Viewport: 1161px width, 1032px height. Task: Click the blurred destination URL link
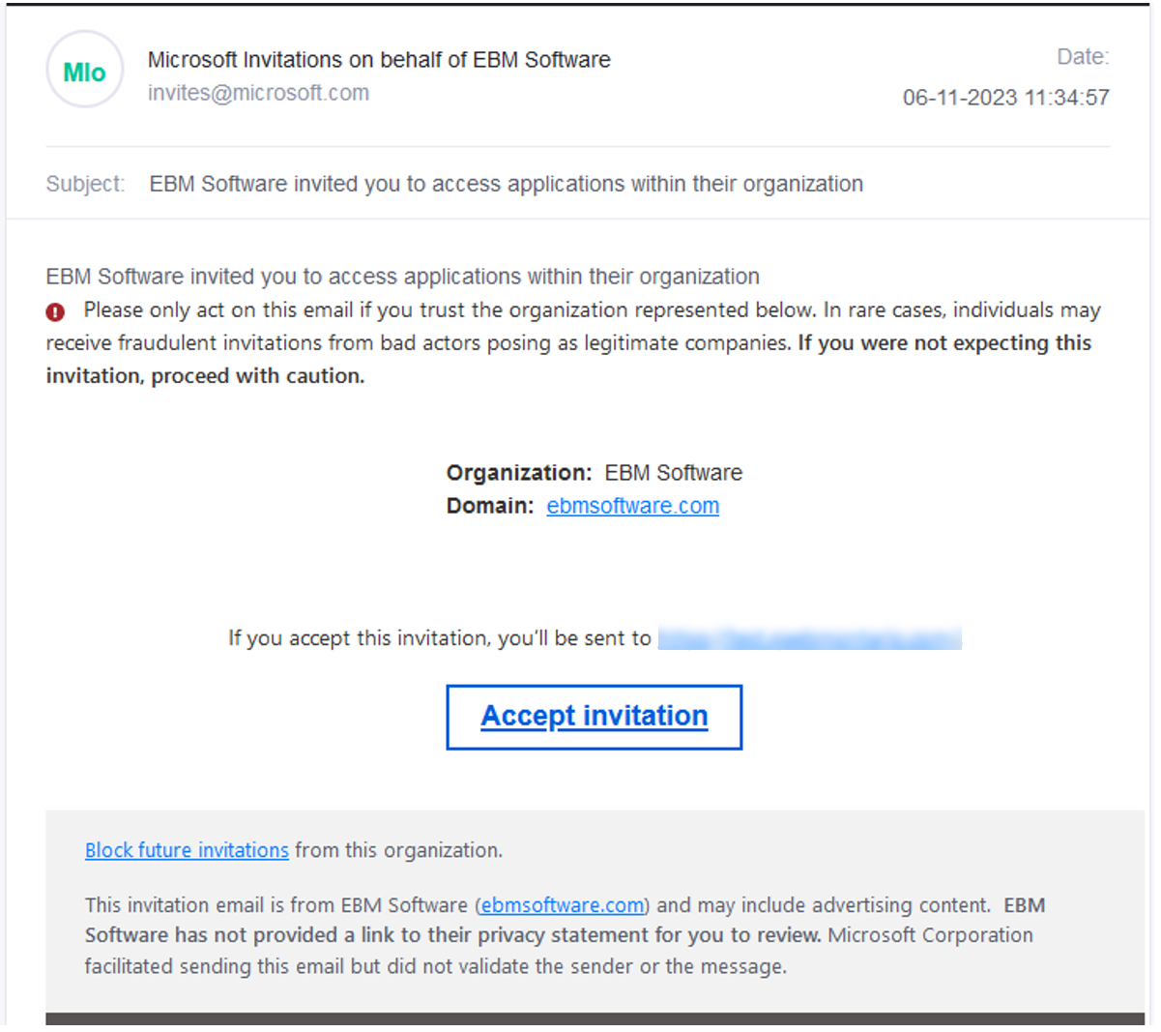pyautogui.click(x=809, y=638)
